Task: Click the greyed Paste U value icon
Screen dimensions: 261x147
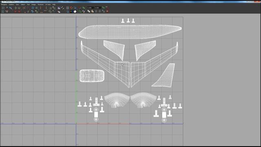Action: (96, 11)
